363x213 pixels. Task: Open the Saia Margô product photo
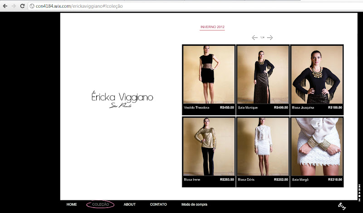click(x=317, y=147)
